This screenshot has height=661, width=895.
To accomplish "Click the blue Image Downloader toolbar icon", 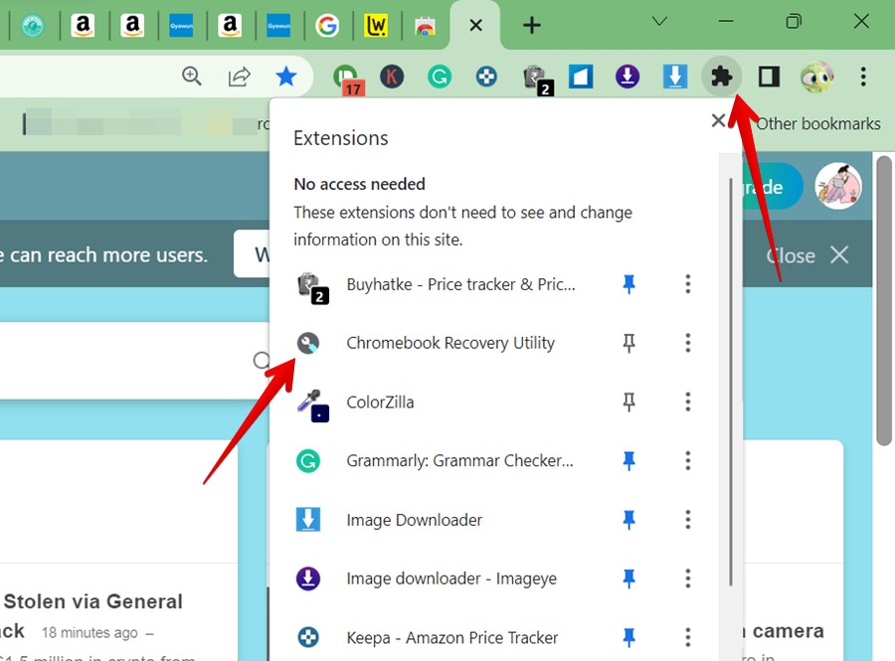I will [x=674, y=77].
